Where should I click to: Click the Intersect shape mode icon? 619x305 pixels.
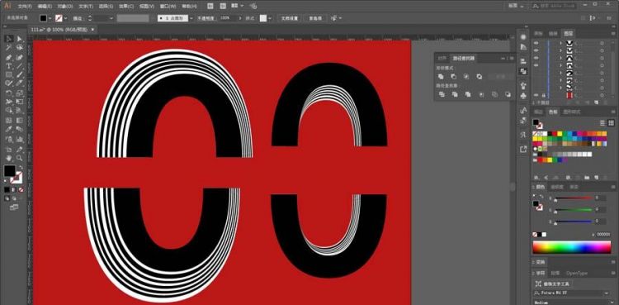466,76
